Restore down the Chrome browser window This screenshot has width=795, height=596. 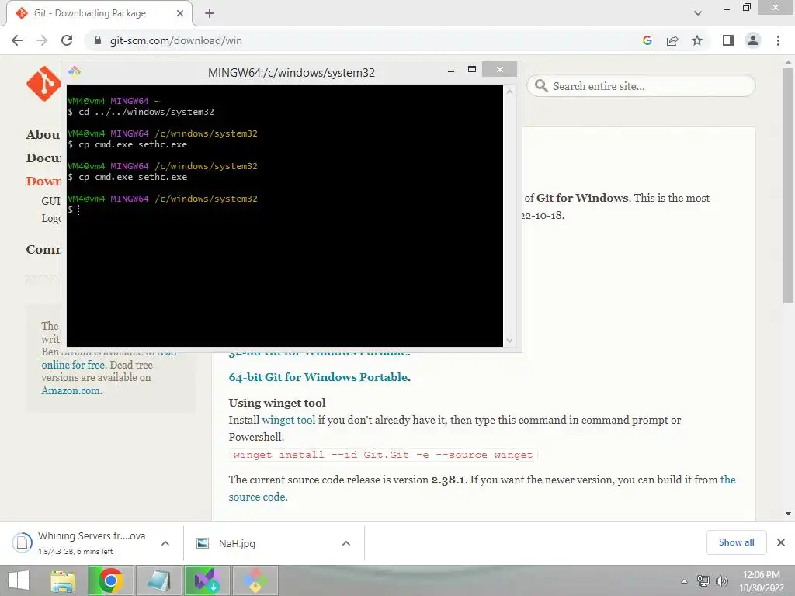(746, 8)
